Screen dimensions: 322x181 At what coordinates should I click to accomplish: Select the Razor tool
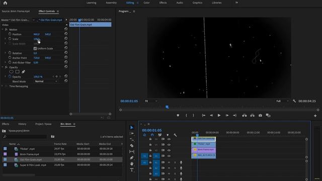132,146
